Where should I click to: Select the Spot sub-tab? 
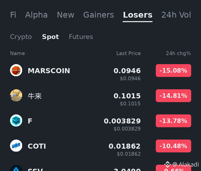pos(51,37)
